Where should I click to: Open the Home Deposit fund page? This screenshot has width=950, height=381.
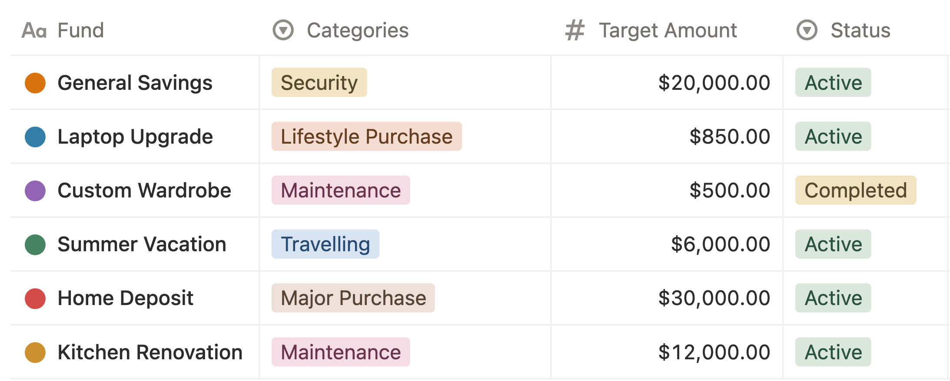125,298
